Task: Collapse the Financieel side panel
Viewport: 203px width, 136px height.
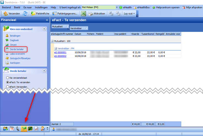Action: (47, 20)
